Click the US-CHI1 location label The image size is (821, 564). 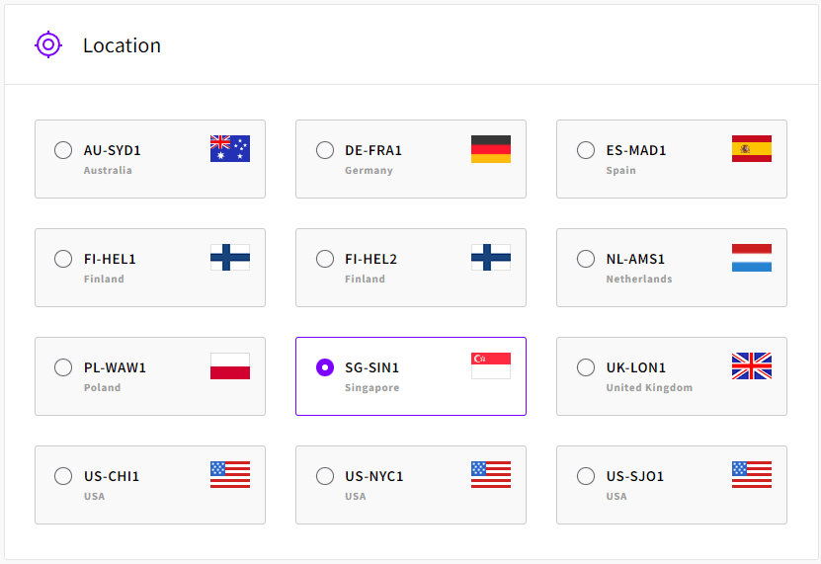point(112,476)
